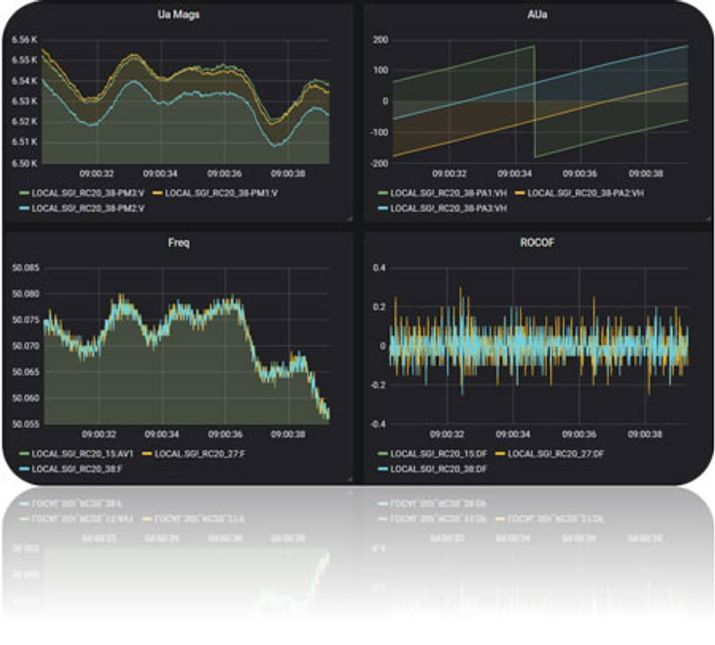Click the -100 y-axis label in AUa
This screenshot has width=715, height=645.
click(379, 132)
